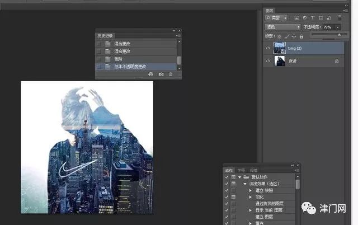Toggle visibility of the 背景 layer
Screen dimensions: 358x225
click(x=268, y=61)
